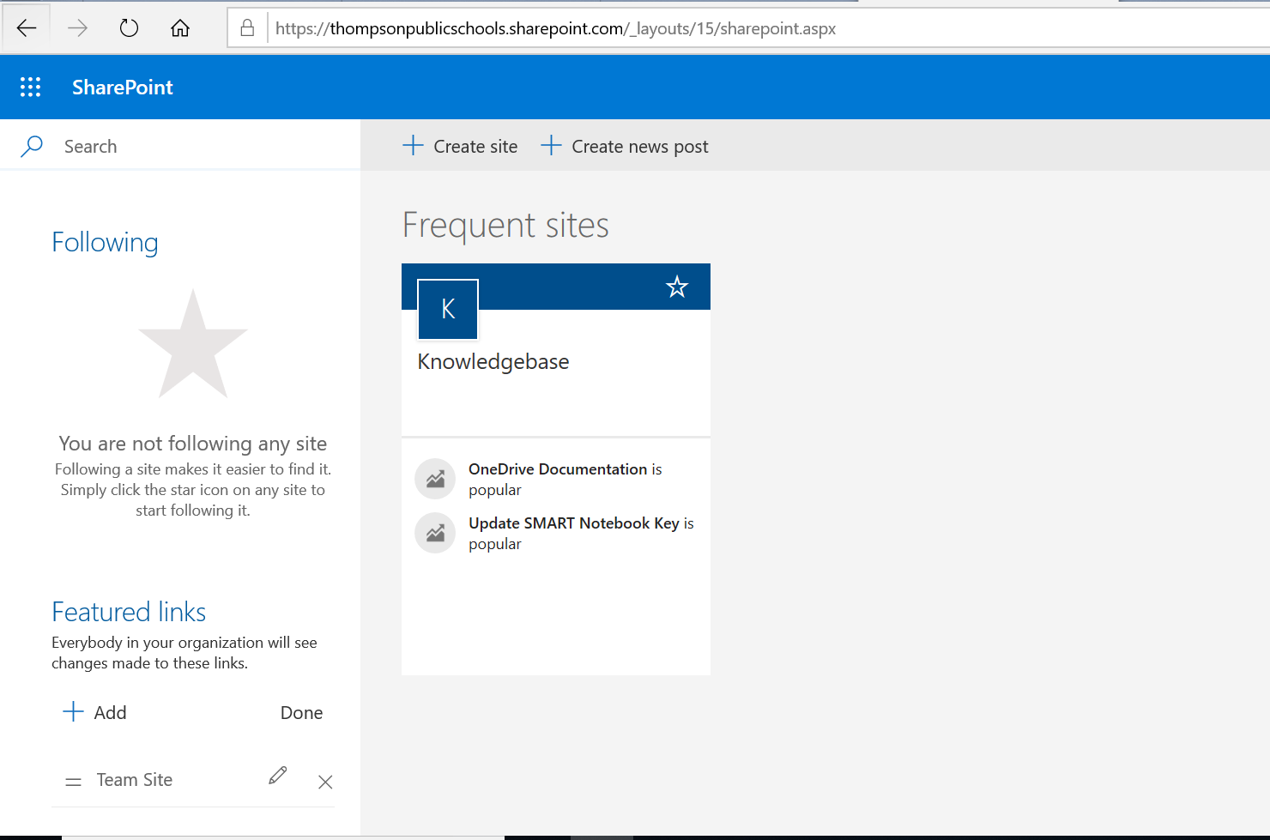
Task: Click the plus icon next to Add
Action: click(x=73, y=711)
